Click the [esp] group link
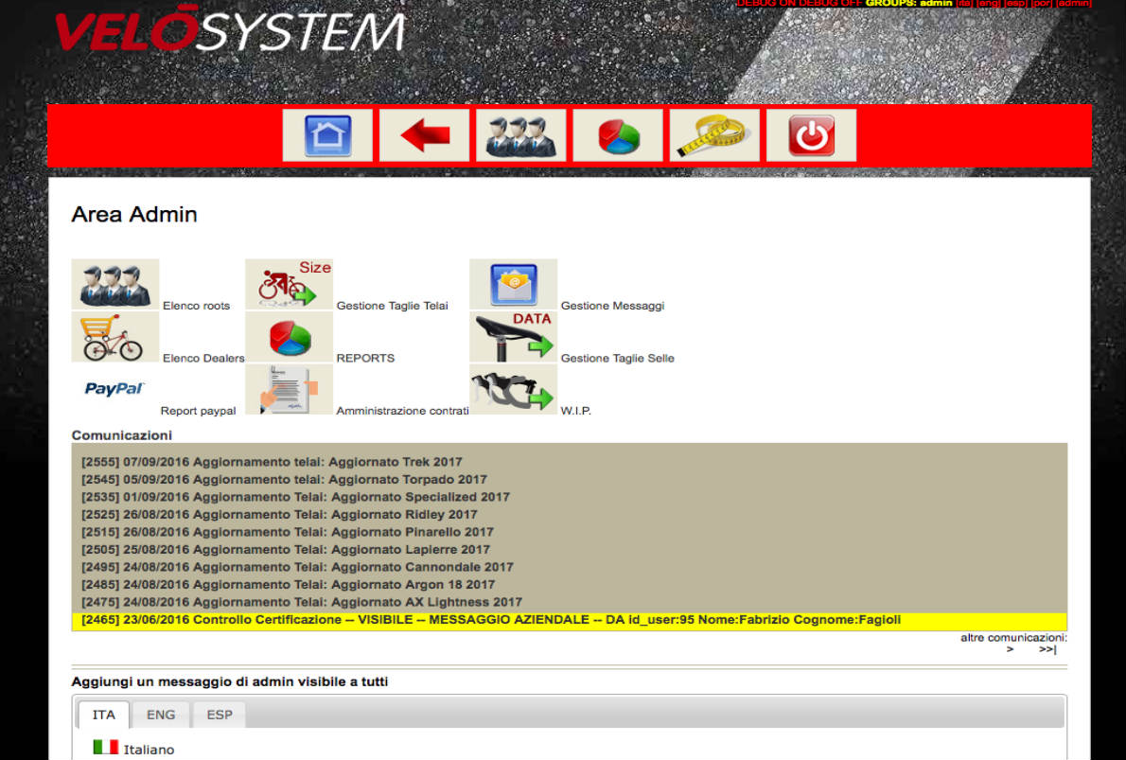Viewport: 1126px width, 760px height. 1014,4
